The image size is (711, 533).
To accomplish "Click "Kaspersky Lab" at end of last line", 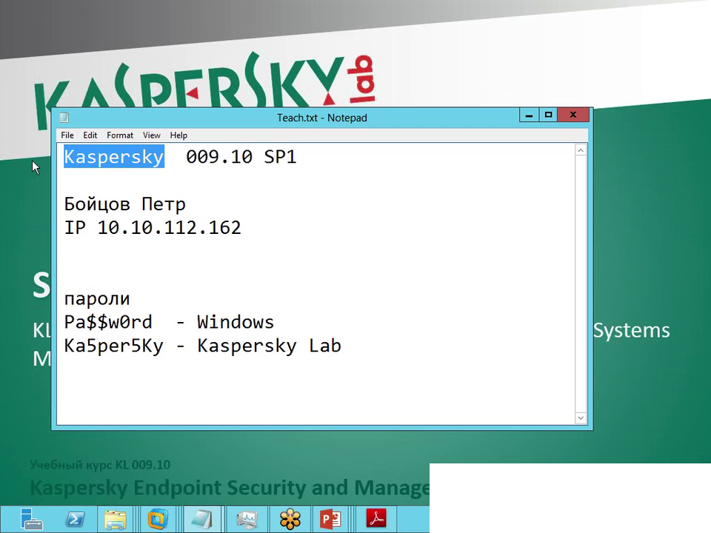I will pyautogui.click(x=269, y=346).
